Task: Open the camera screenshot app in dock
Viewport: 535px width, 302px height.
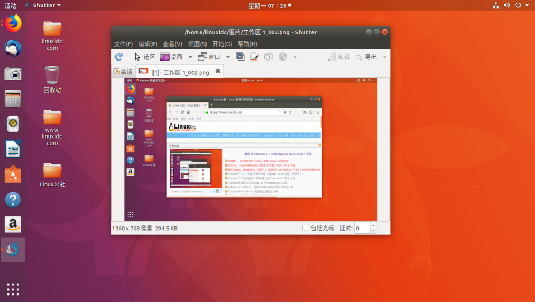Action: pos(13,73)
